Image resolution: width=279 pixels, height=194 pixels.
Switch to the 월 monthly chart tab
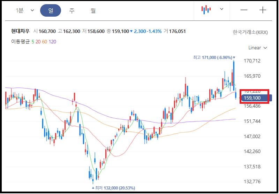click(93, 11)
